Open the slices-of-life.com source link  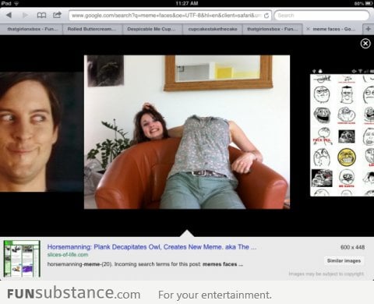pos(68,255)
